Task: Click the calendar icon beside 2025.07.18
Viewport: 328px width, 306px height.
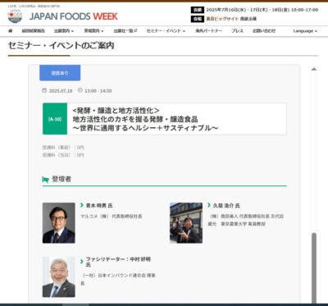Action: 44,90
